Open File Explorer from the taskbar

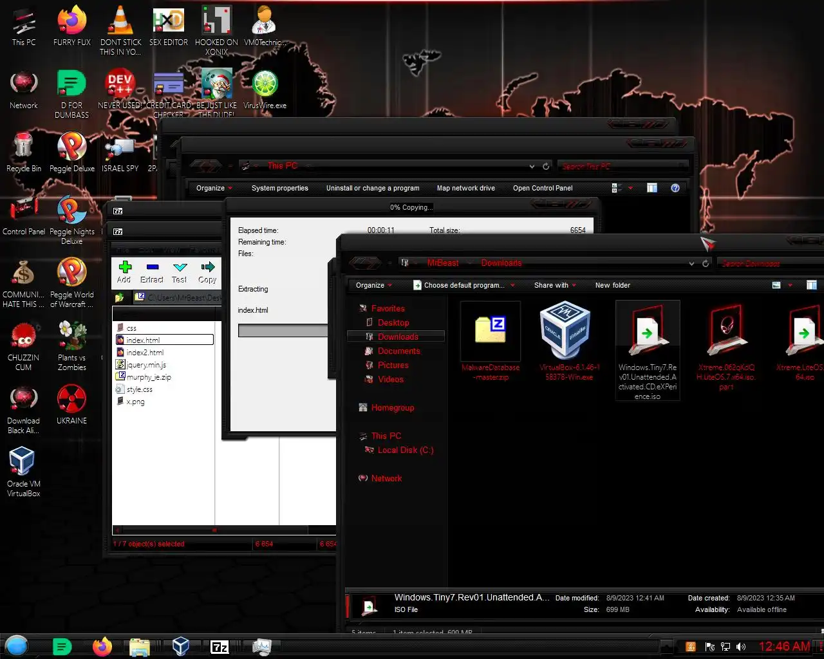click(139, 647)
